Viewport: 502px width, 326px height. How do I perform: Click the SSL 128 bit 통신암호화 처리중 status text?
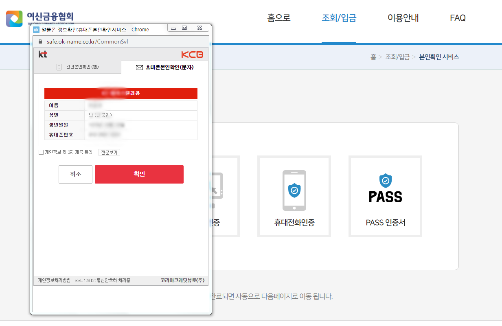pos(103,280)
